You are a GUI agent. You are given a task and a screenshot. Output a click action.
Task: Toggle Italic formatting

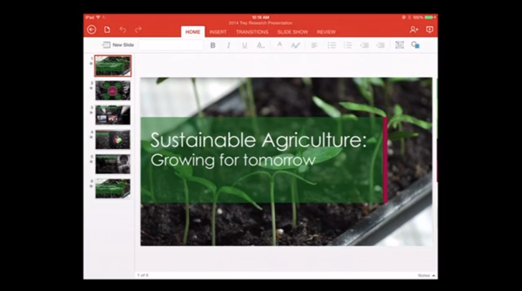point(229,45)
